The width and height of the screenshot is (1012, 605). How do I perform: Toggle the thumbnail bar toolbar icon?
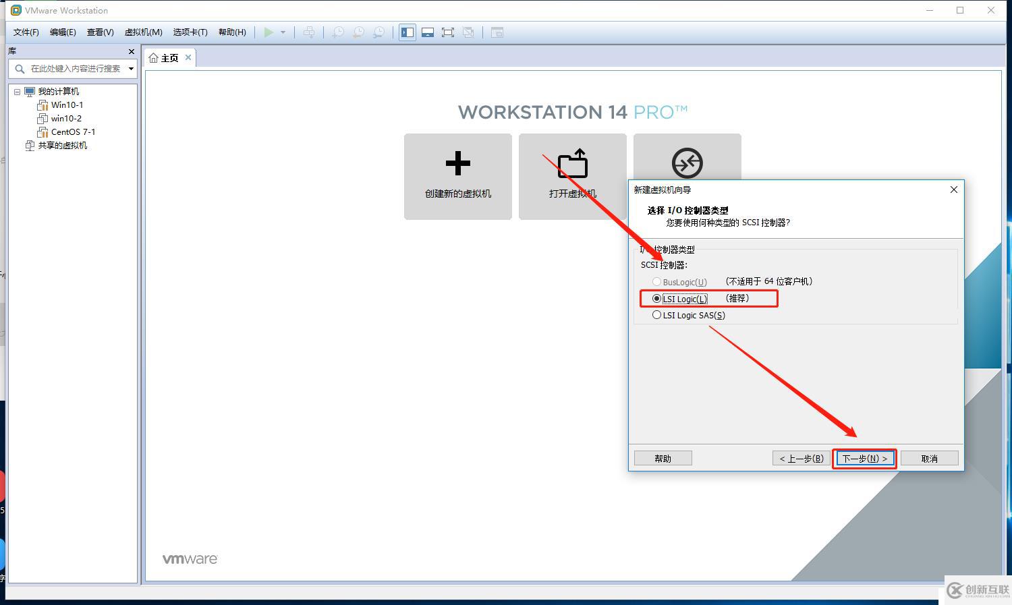[x=428, y=32]
